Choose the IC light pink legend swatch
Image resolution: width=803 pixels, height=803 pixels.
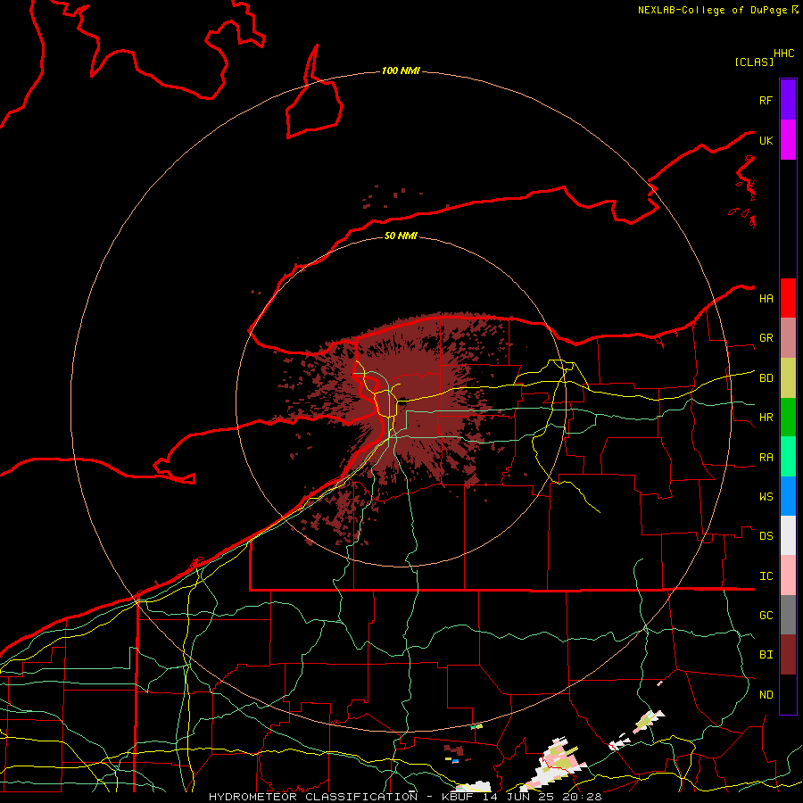coord(788,575)
